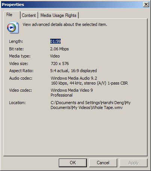This screenshot has height=171, width=151.
Task: Confirm with the OK button
Action: 73,163
